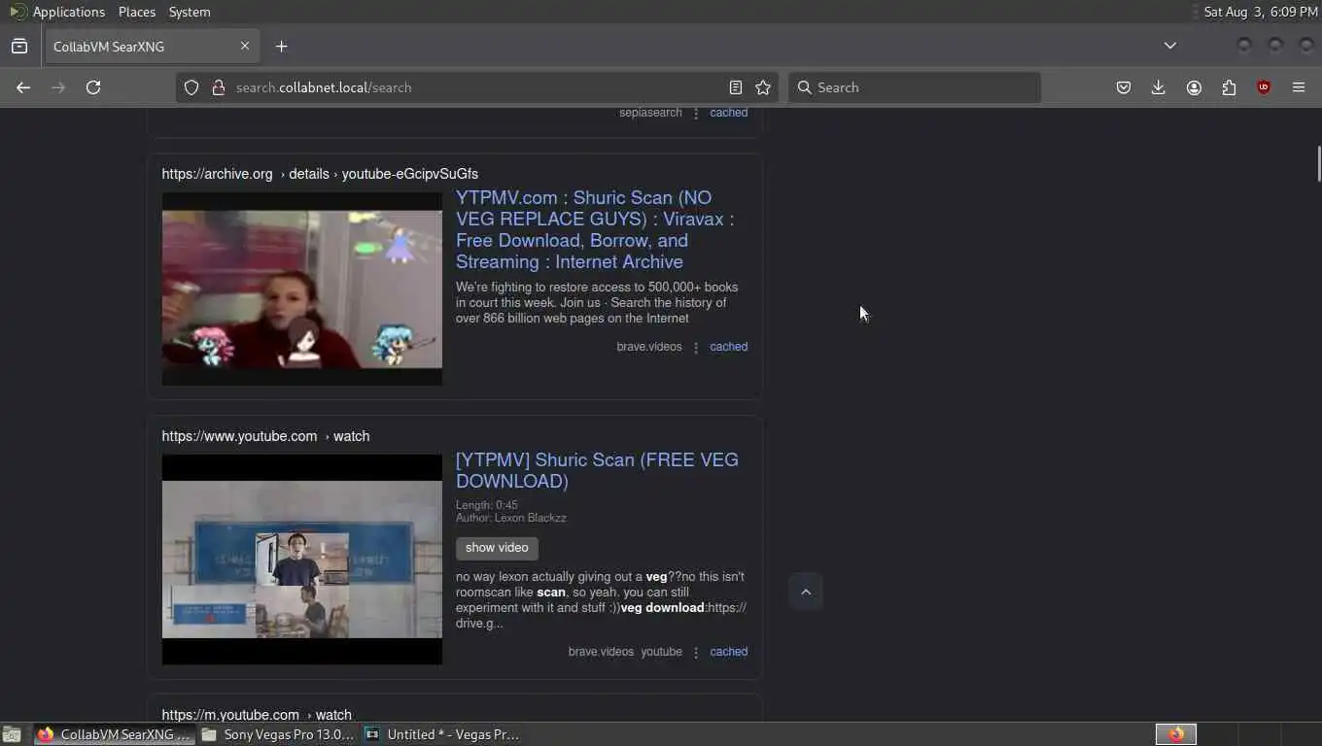Screen dimensions: 1322x746
Task: Click the show video button
Action: pyautogui.click(x=497, y=548)
